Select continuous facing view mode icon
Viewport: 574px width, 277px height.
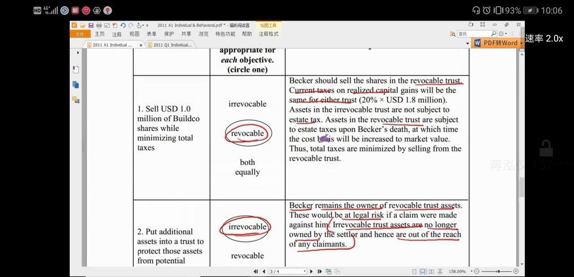pos(440,271)
